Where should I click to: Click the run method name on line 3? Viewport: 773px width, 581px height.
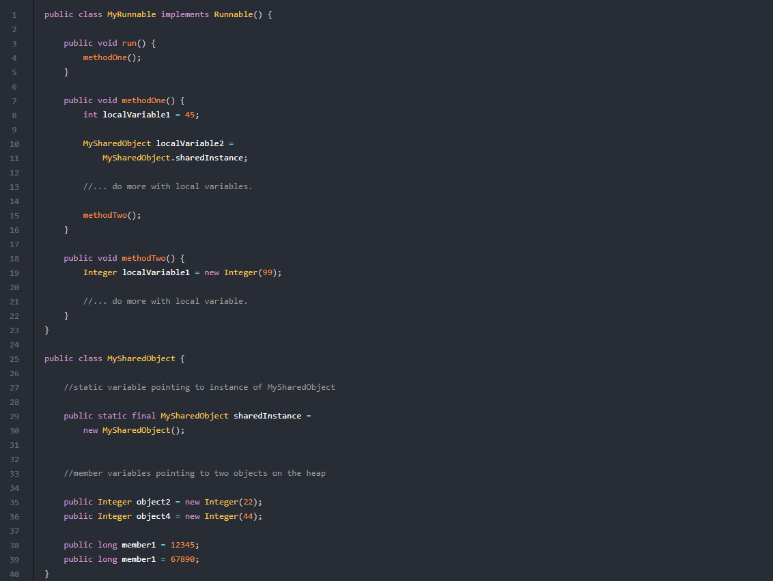129,43
